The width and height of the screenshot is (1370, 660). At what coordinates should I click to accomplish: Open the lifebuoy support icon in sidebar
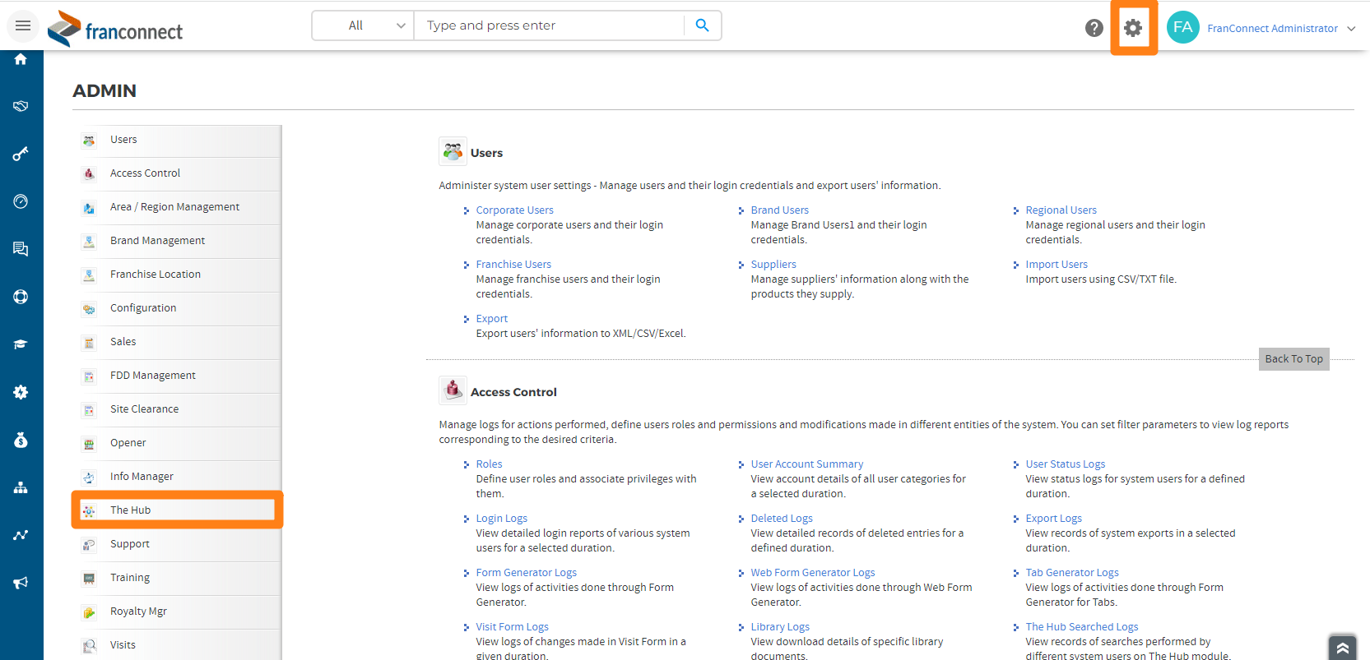(x=21, y=297)
